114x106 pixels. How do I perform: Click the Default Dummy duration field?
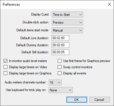tap(61, 45)
